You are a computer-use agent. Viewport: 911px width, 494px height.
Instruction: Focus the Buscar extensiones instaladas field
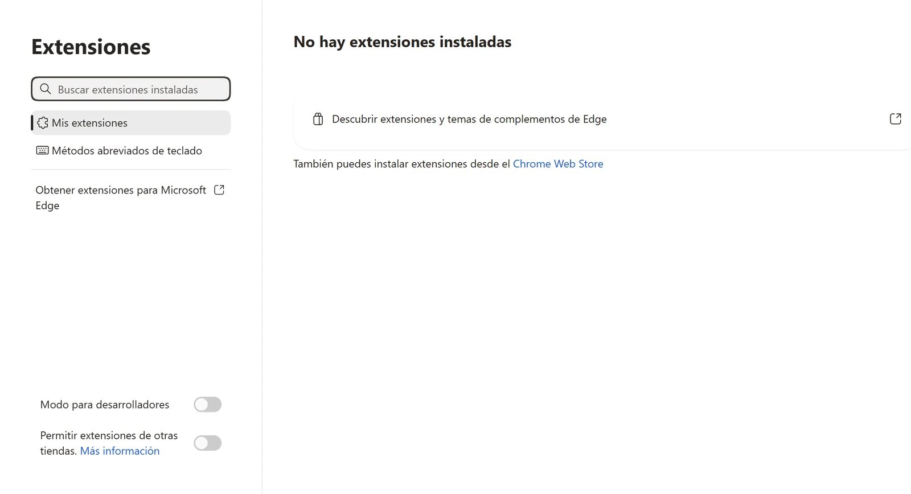point(131,89)
